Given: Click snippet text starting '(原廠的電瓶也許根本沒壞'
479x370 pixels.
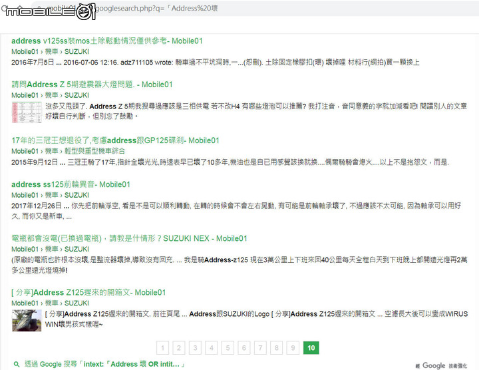Looking at the screenshot, I should (239, 265).
